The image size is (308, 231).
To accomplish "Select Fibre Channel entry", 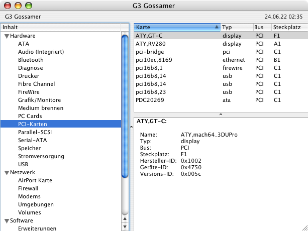I will coord(36,84).
